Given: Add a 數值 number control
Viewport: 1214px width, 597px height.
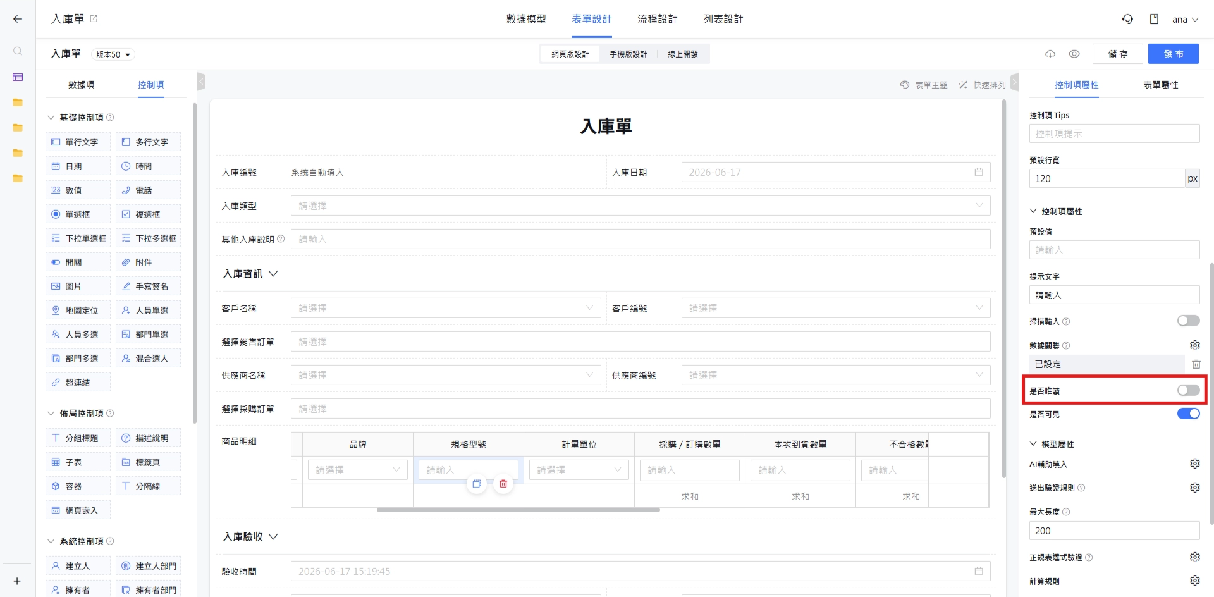Looking at the screenshot, I should point(78,190).
